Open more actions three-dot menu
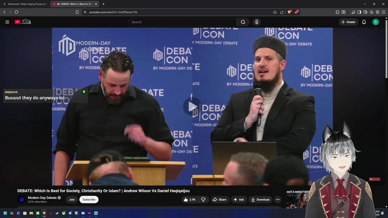Viewport: 388px width, 218px height. click(x=278, y=200)
